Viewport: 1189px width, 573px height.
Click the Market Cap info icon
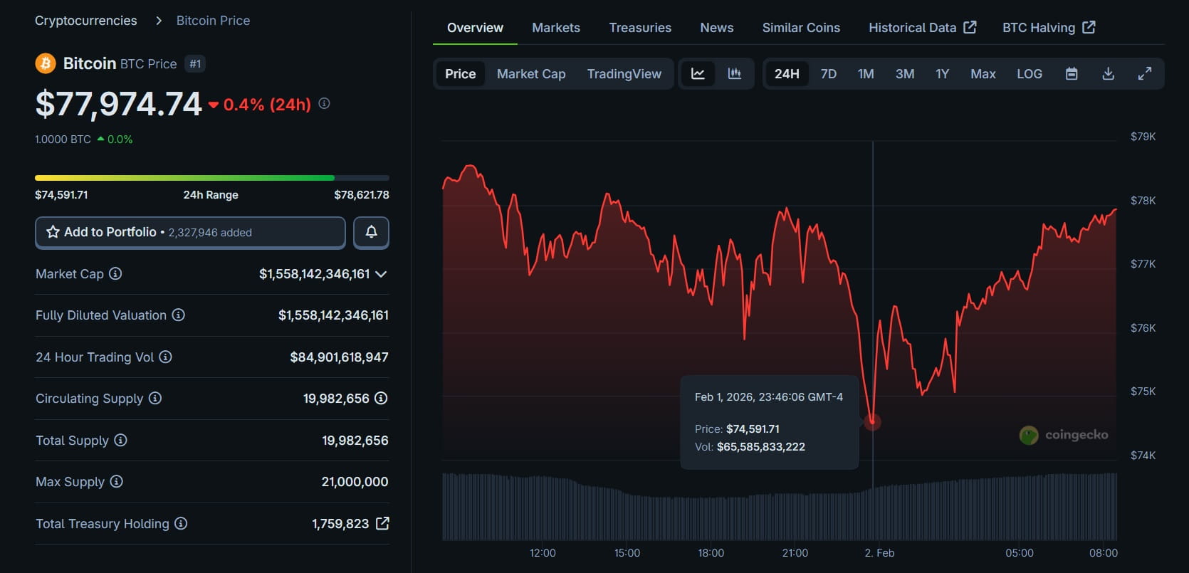115,273
